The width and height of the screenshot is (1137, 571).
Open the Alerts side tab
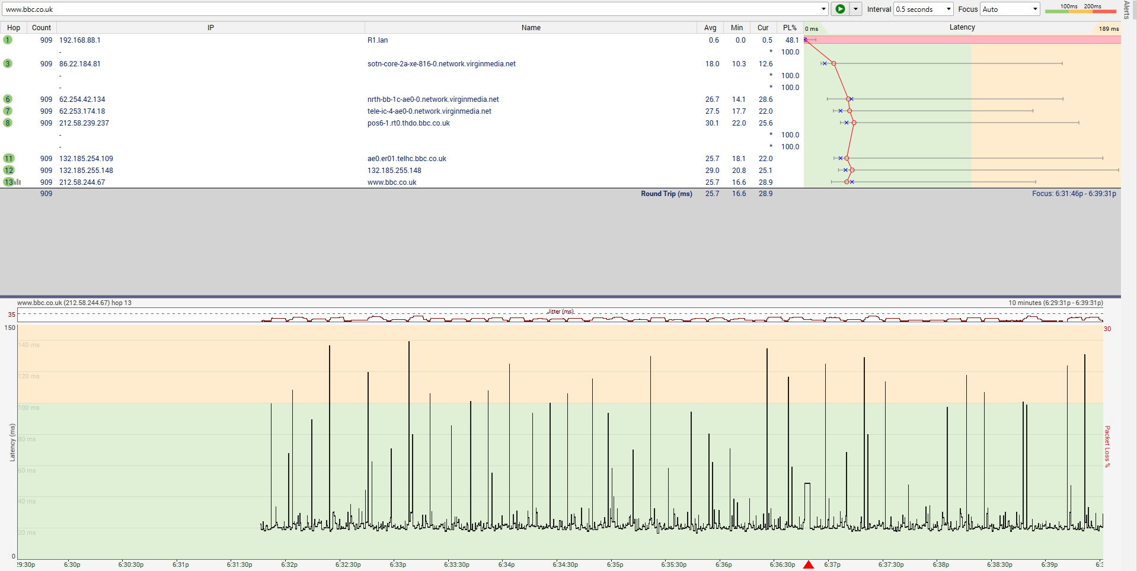[1126, 9]
